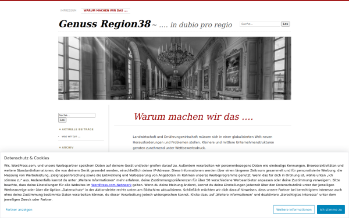Choose the Weitere Informationen button
The height and width of the screenshot is (218, 349).
point(294,209)
